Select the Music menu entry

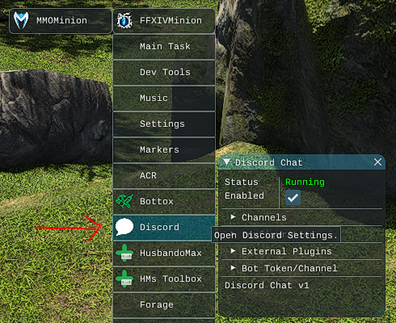point(164,99)
